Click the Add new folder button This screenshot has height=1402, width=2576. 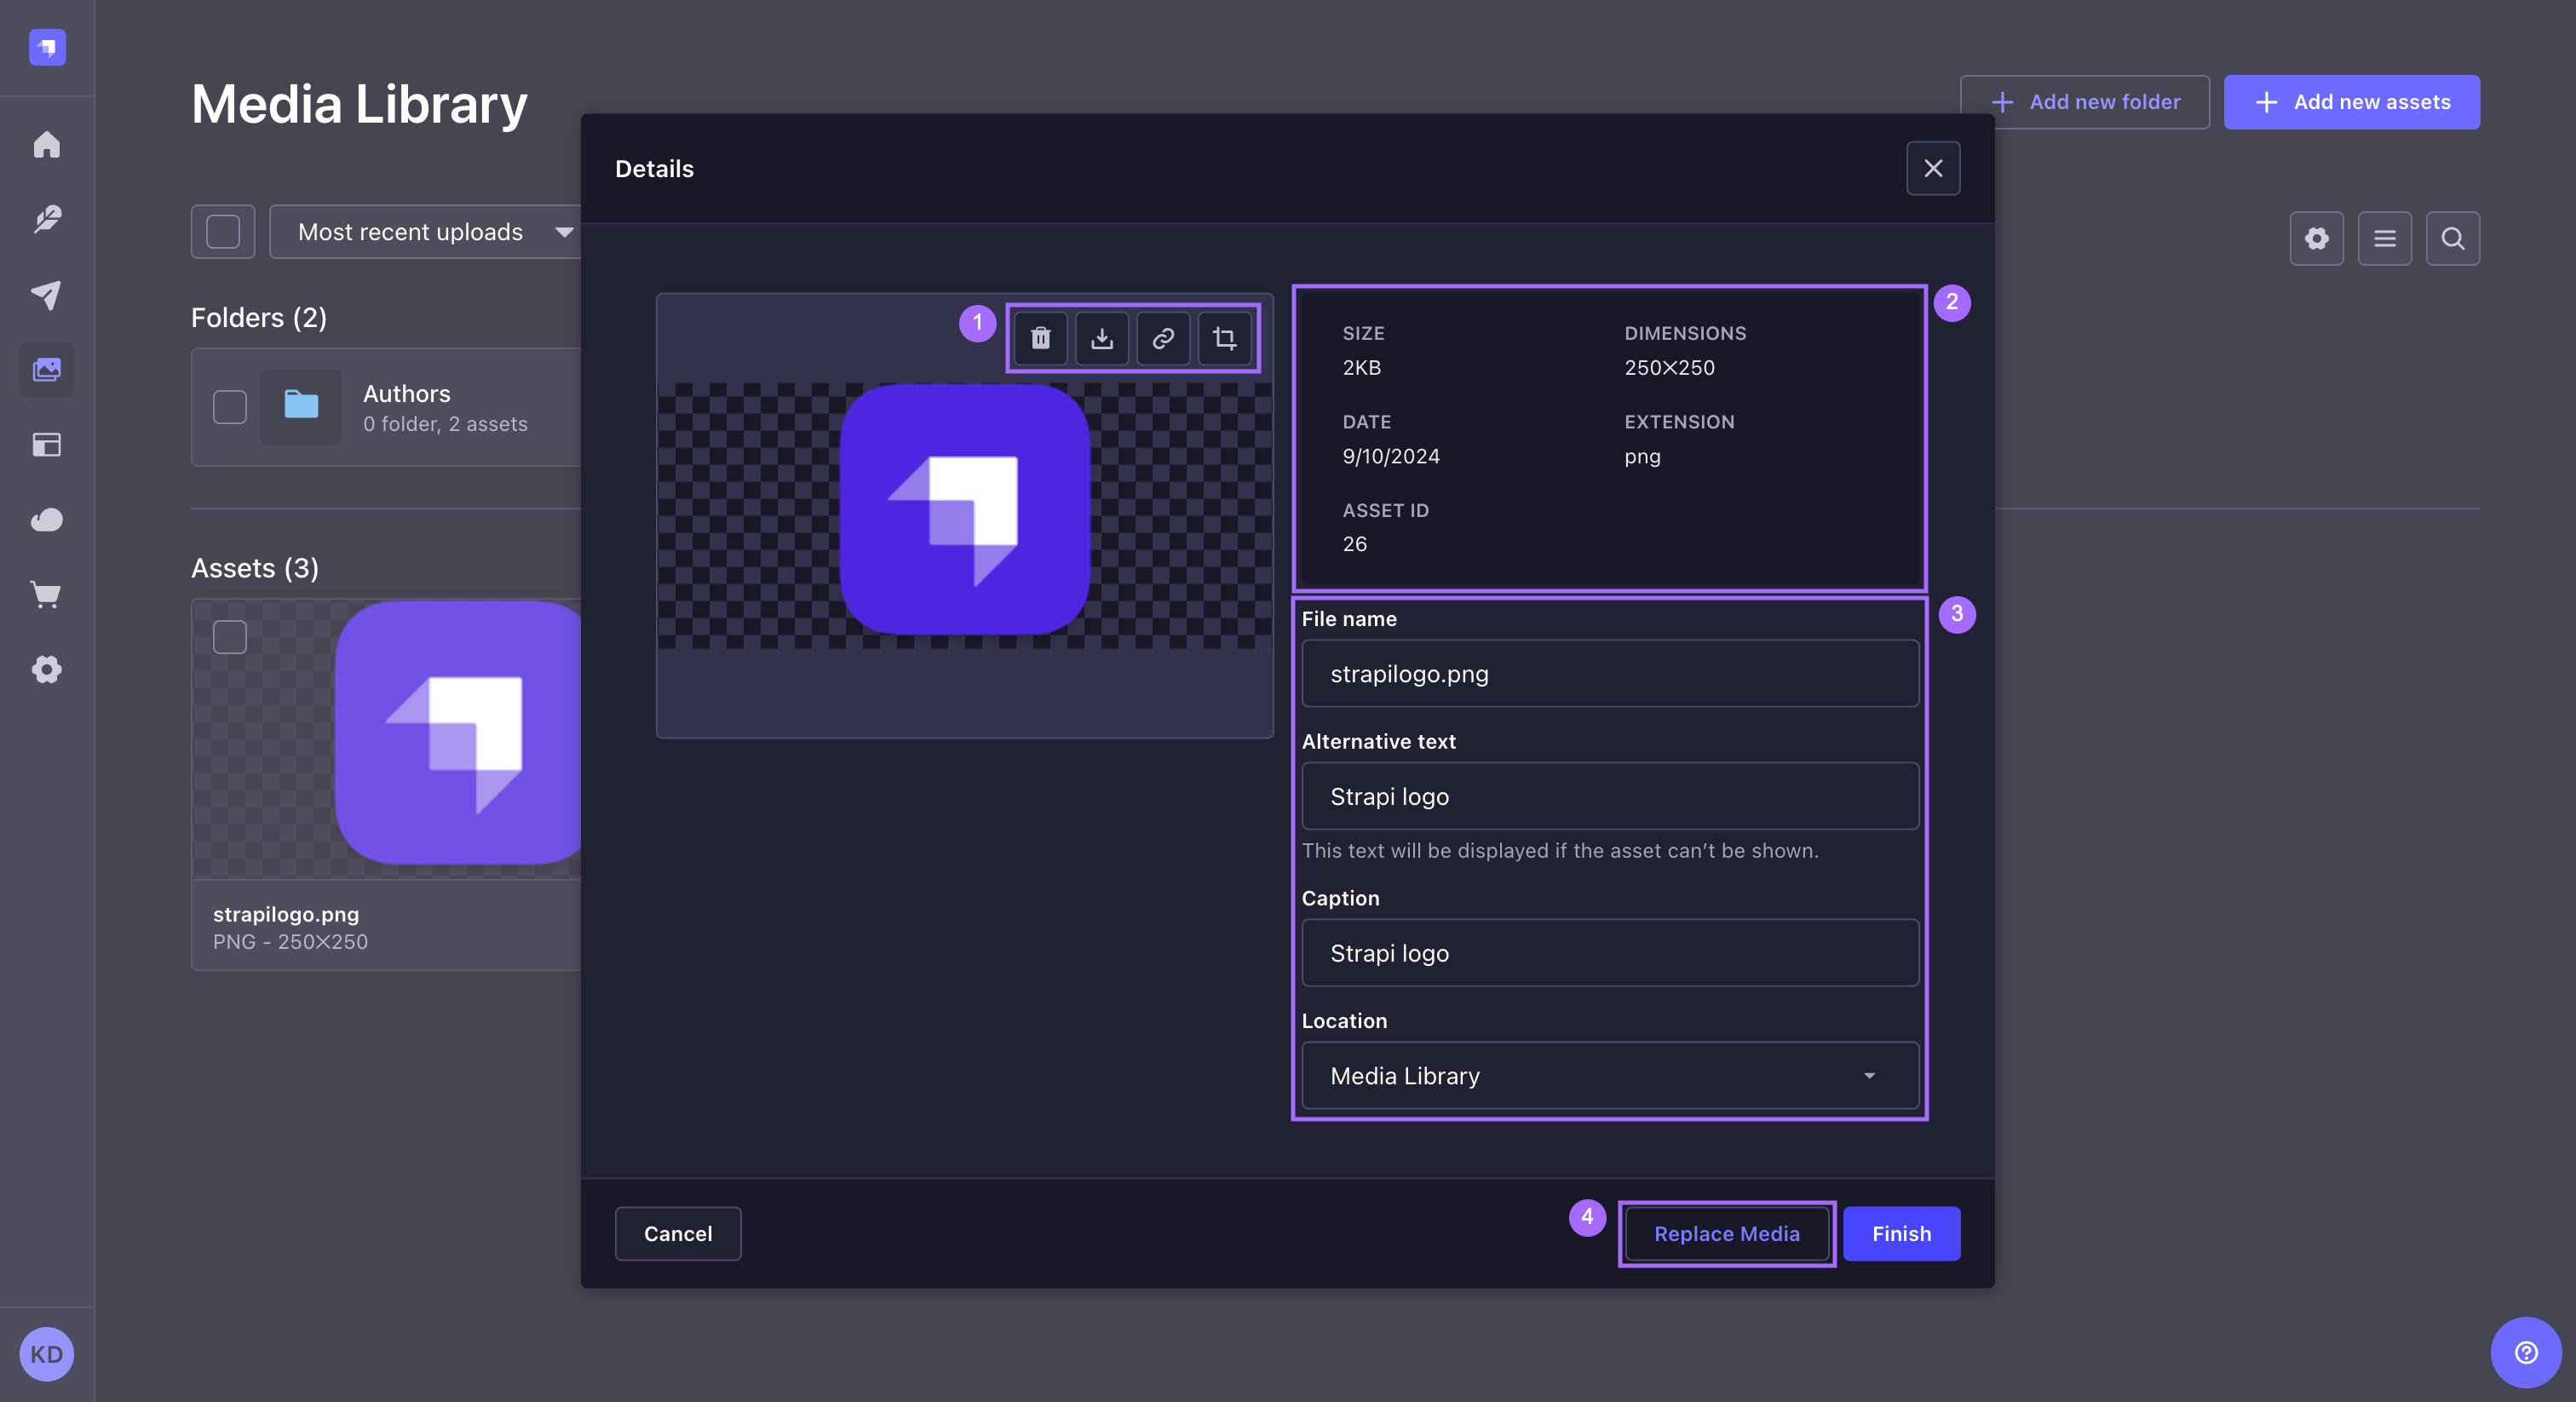pyautogui.click(x=2085, y=101)
